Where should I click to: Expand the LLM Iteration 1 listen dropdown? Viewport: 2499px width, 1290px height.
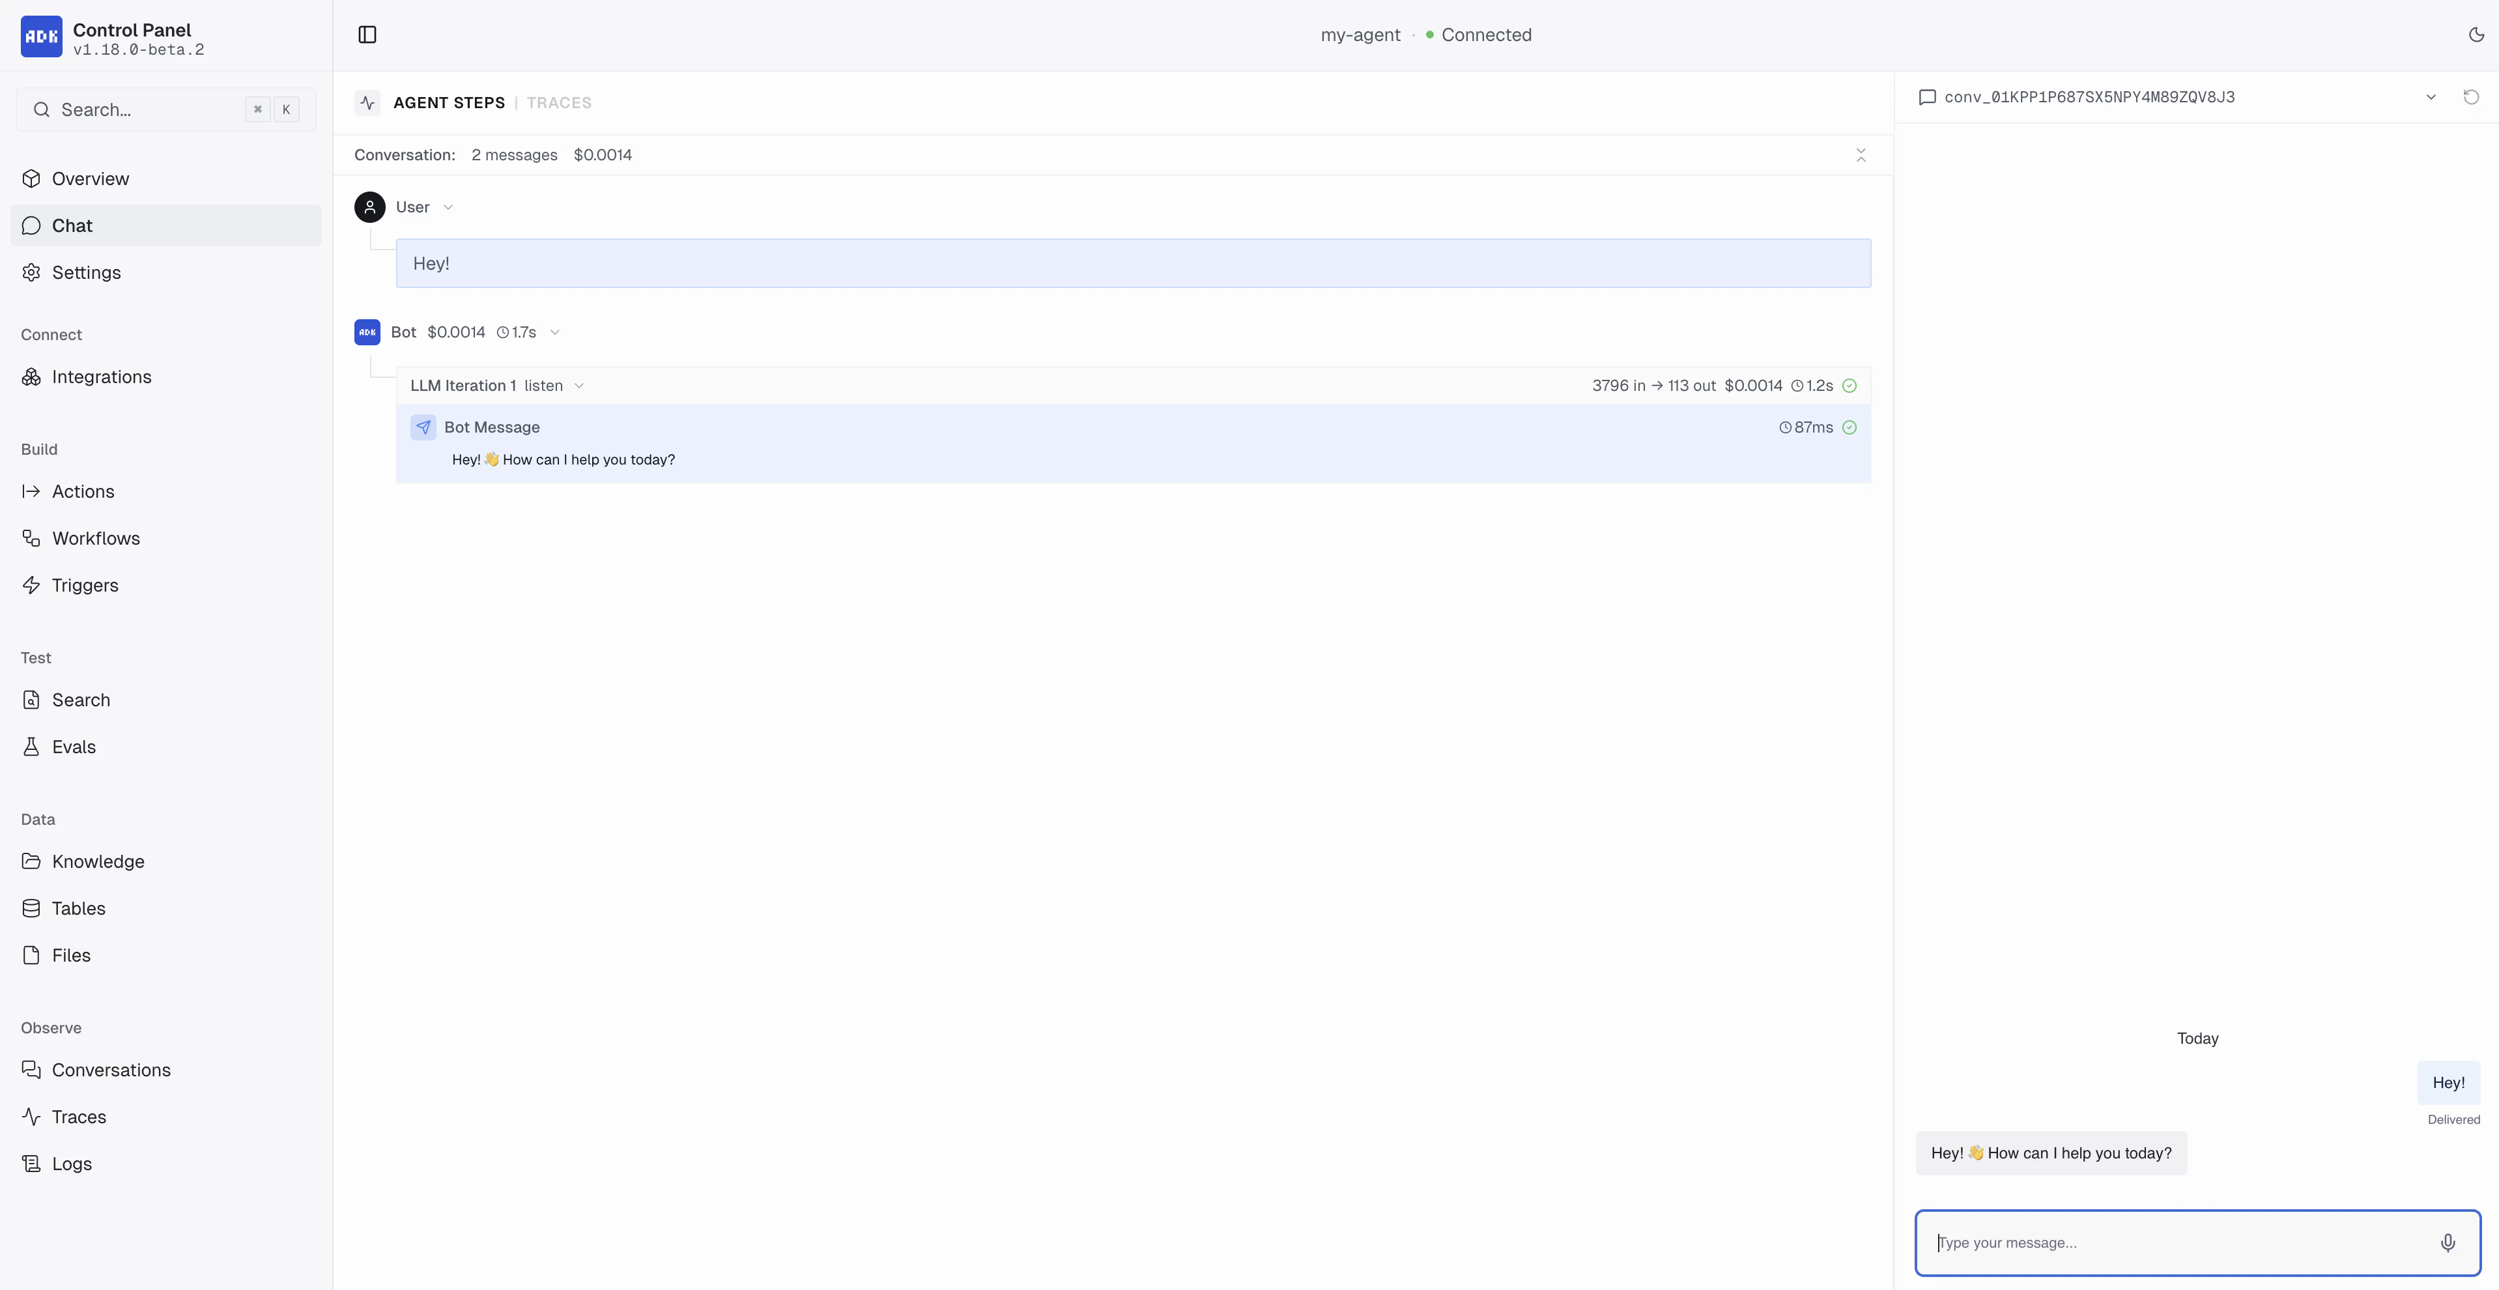click(579, 385)
